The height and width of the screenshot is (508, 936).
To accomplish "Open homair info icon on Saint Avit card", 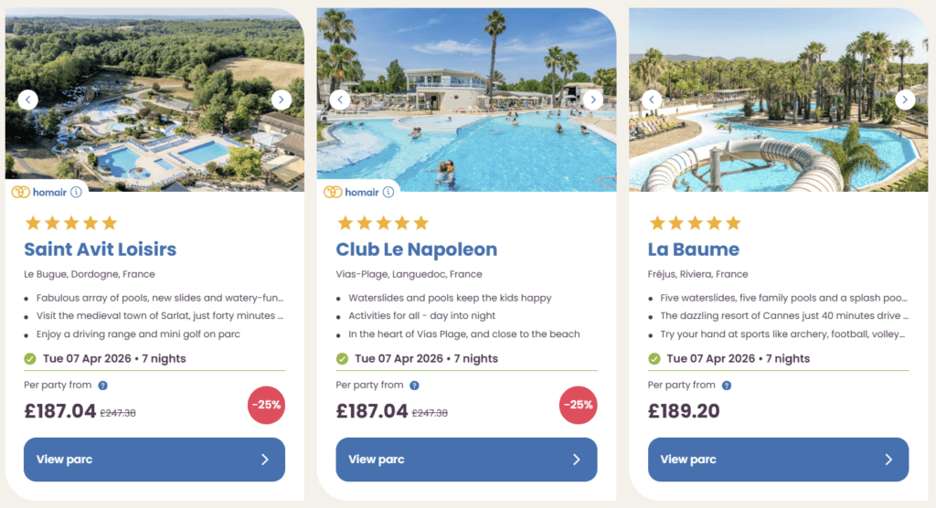I will [x=77, y=192].
